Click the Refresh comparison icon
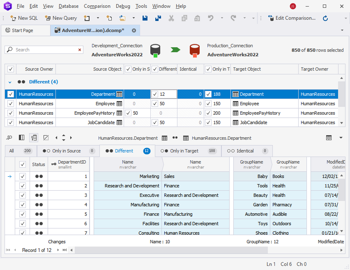350x270 pixels. (x=325, y=18)
